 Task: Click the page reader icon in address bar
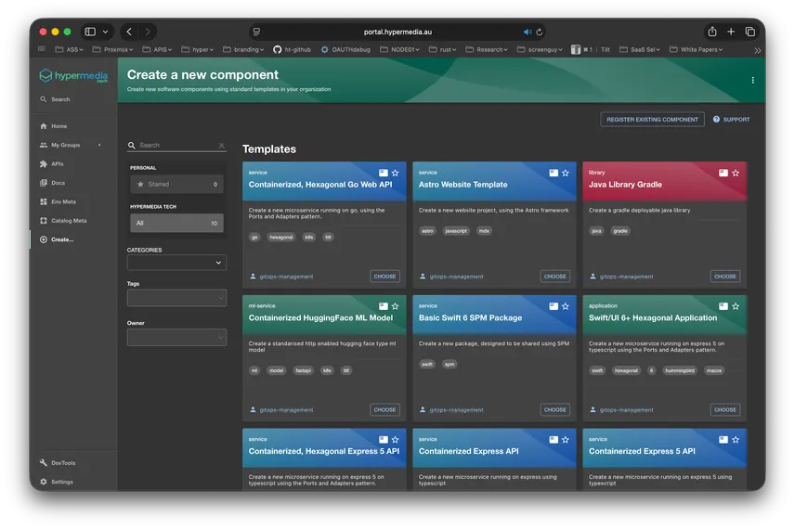256,32
